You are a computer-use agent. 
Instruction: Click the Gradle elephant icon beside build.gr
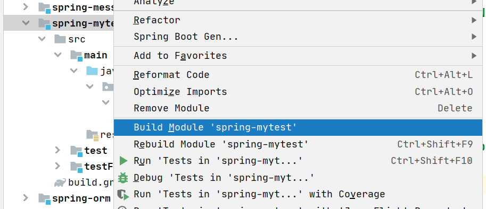point(60,183)
